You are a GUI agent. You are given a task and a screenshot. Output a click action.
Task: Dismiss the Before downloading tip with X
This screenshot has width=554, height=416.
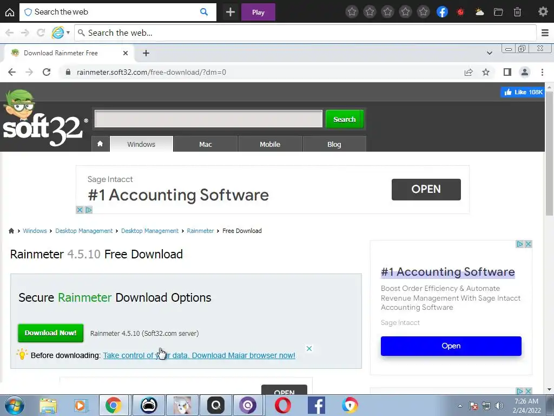click(x=309, y=348)
